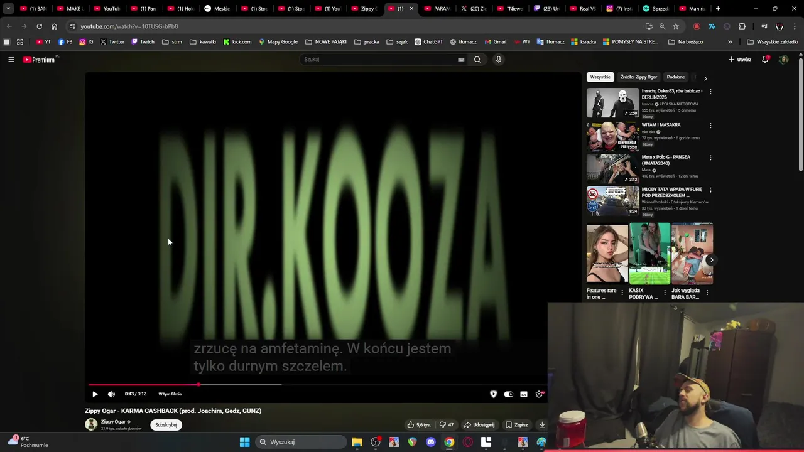The width and height of the screenshot is (804, 452).
Task: Reload the page in Chrome
Action: coord(39,26)
